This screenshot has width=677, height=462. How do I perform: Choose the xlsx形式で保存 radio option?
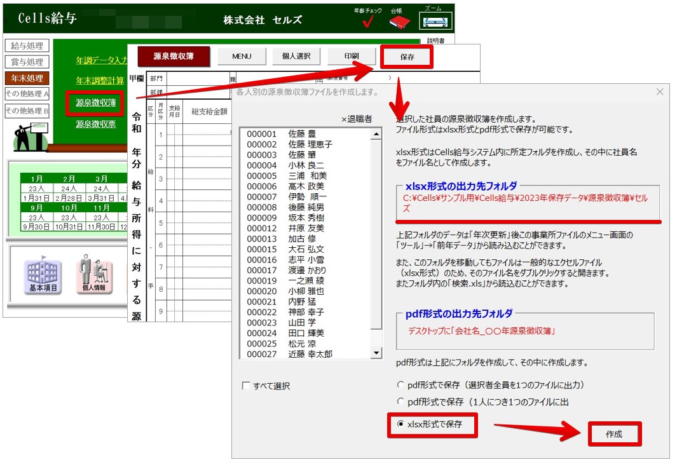(x=400, y=424)
